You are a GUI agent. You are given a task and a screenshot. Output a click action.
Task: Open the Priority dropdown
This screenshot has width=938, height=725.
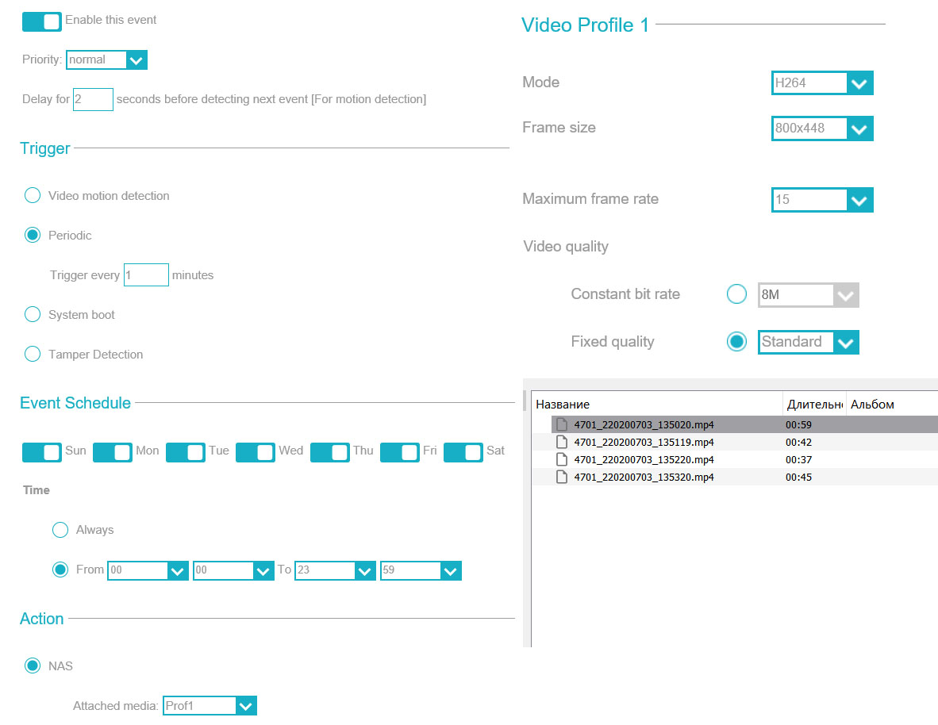[106, 59]
